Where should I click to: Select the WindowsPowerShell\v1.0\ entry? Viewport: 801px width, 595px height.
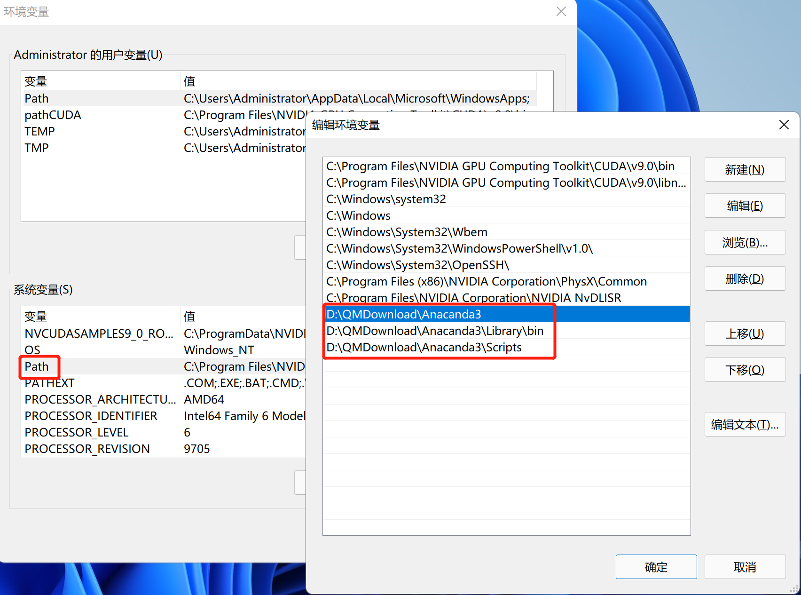click(x=506, y=248)
